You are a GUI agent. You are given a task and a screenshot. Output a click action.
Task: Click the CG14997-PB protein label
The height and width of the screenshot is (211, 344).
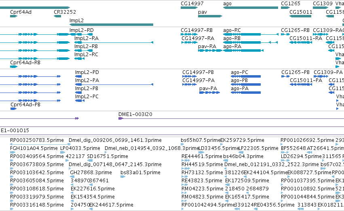point(198,72)
